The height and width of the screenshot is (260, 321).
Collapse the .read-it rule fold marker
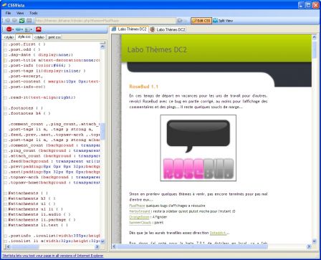pos(5,97)
